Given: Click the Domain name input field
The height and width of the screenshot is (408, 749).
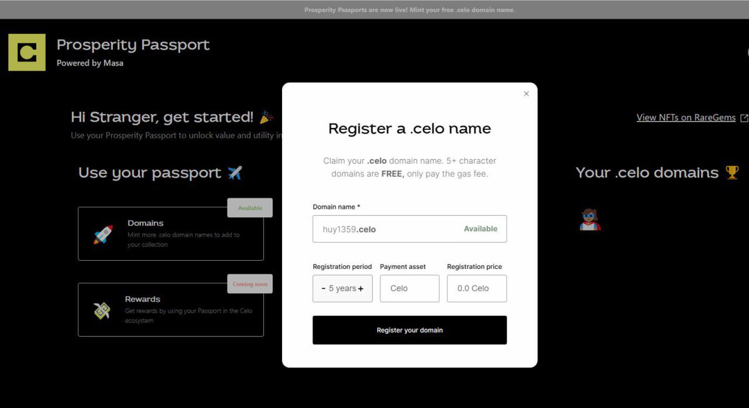Looking at the screenshot, I should click(x=409, y=229).
